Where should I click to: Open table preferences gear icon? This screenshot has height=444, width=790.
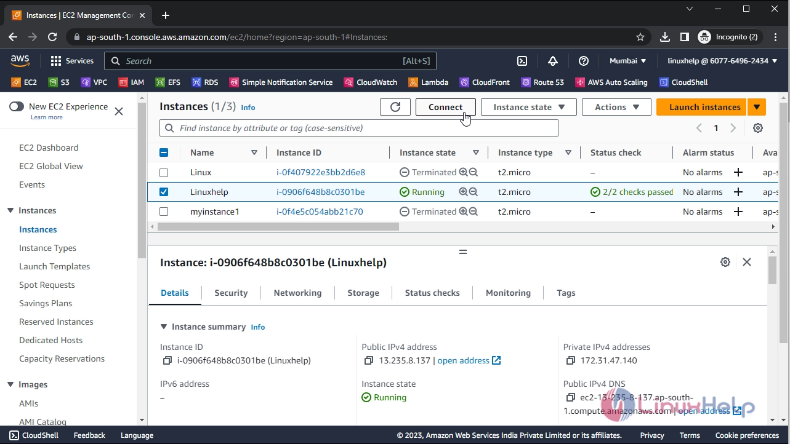click(x=758, y=128)
